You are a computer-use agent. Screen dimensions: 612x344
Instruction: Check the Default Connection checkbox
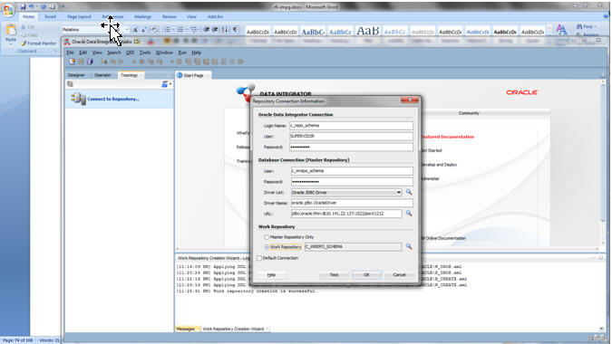pos(259,258)
